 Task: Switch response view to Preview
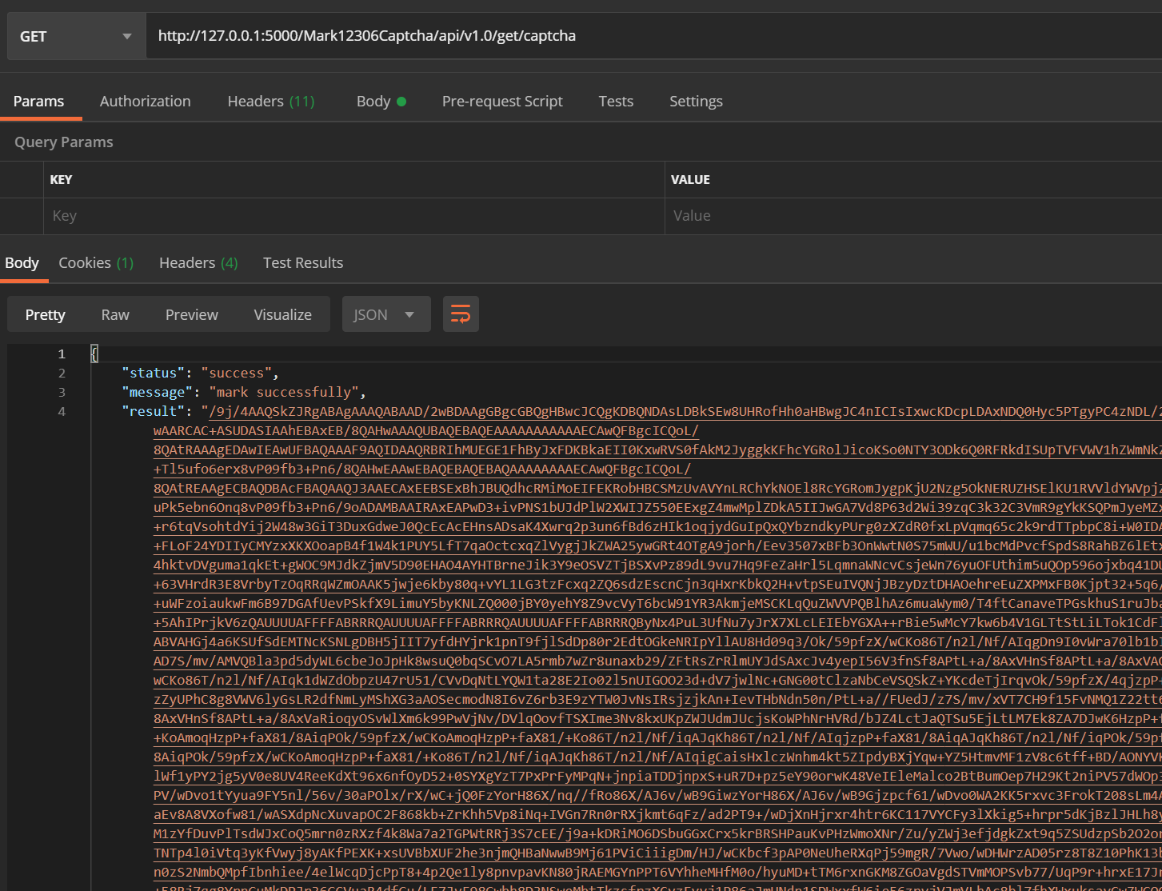click(x=191, y=314)
